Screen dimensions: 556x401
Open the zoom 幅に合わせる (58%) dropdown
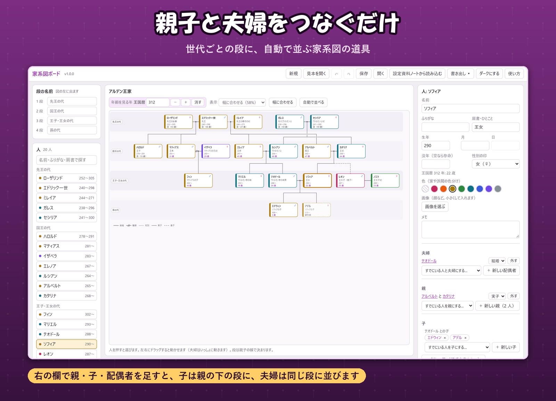(242, 102)
